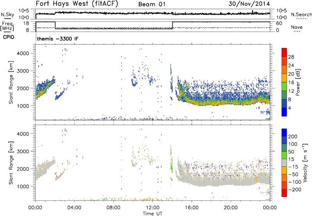Image resolution: width=312 pixels, height=216 pixels.
Task: Click the 'Fort Hays West (fitACF)' title
Action: click(x=77, y=4)
